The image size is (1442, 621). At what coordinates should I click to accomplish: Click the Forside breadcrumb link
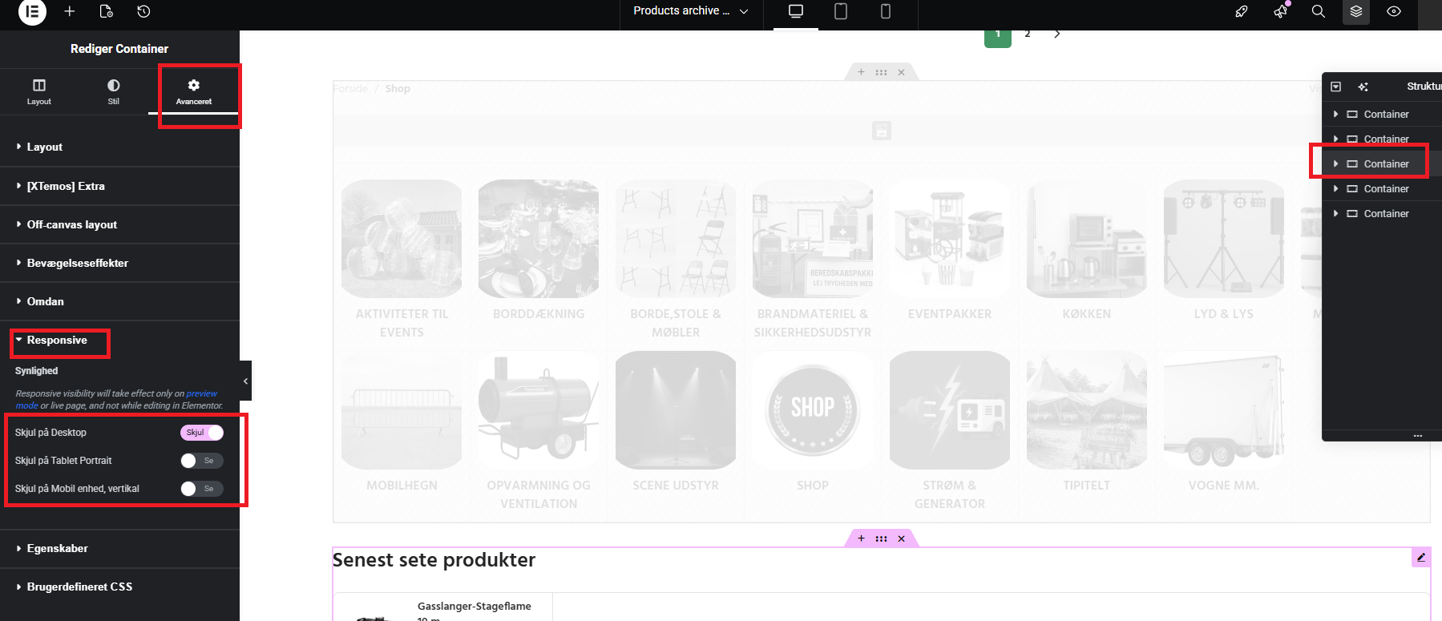[350, 88]
